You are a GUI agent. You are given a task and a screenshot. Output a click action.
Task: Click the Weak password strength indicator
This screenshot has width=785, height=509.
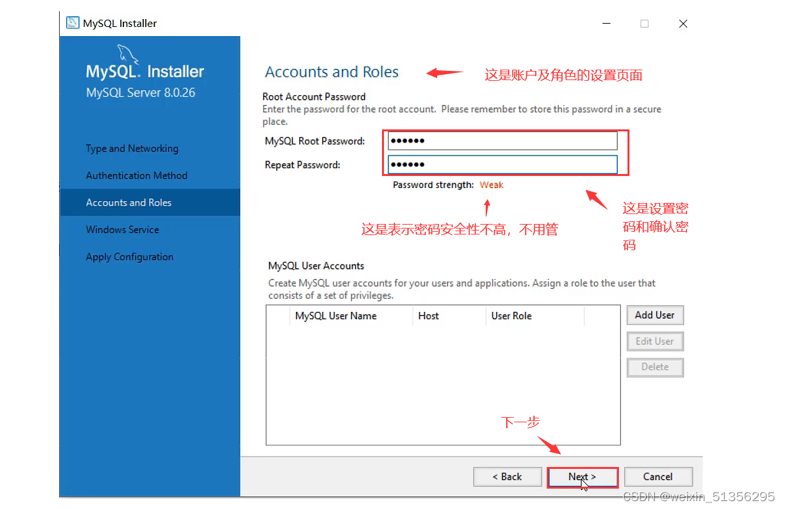[492, 185]
